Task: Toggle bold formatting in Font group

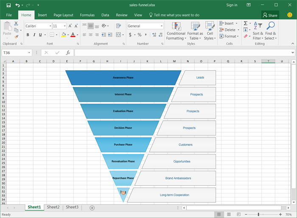Action: tap(28, 35)
